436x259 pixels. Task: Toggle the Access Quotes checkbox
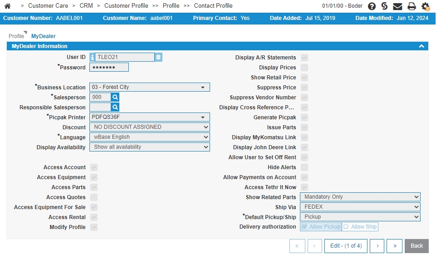[x=94, y=197]
